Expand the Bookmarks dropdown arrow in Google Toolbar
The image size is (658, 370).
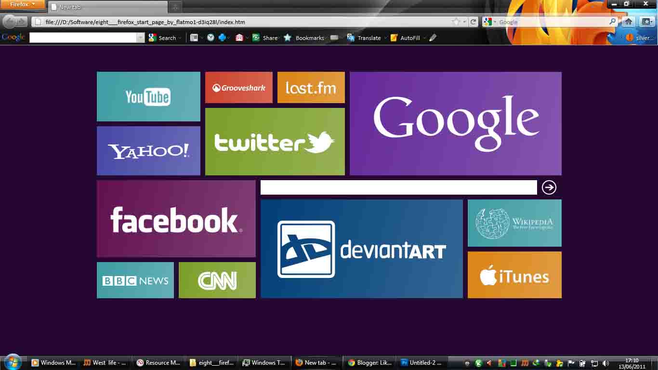click(326, 38)
